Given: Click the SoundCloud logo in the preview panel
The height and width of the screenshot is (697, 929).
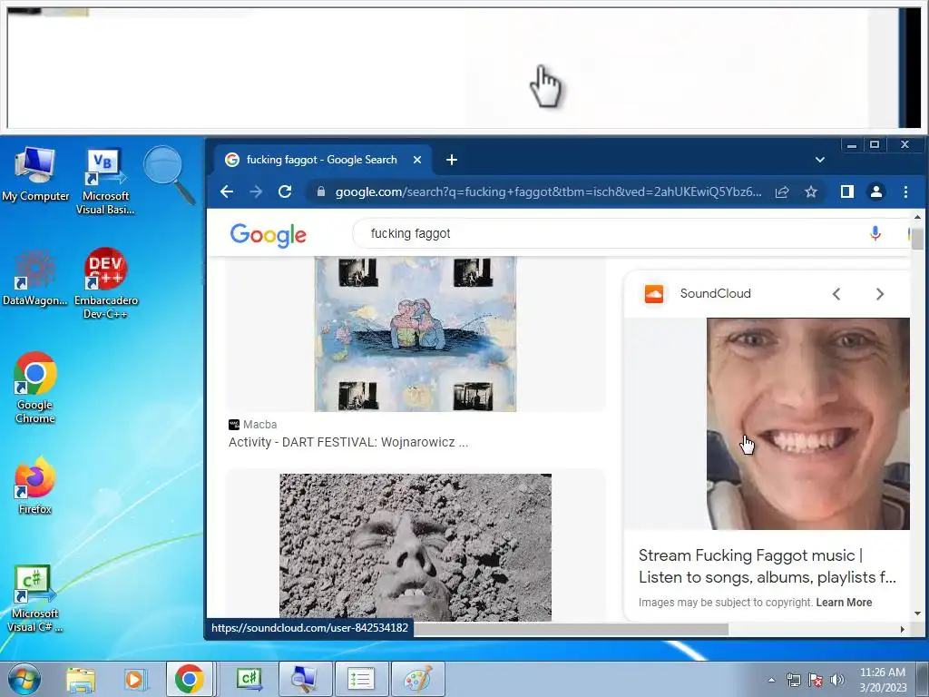Looking at the screenshot, I should coord(654,293).
